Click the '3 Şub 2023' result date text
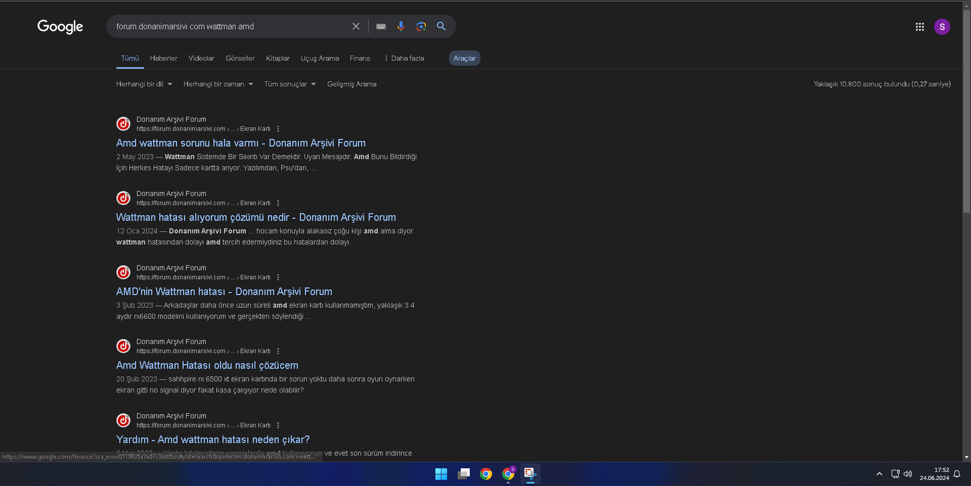Screen dimensions: 971x486 (135, 306)
